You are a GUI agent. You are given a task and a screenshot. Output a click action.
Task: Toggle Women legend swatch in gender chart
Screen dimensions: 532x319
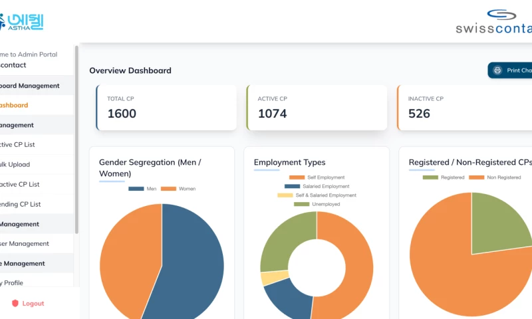pos(168,189)
